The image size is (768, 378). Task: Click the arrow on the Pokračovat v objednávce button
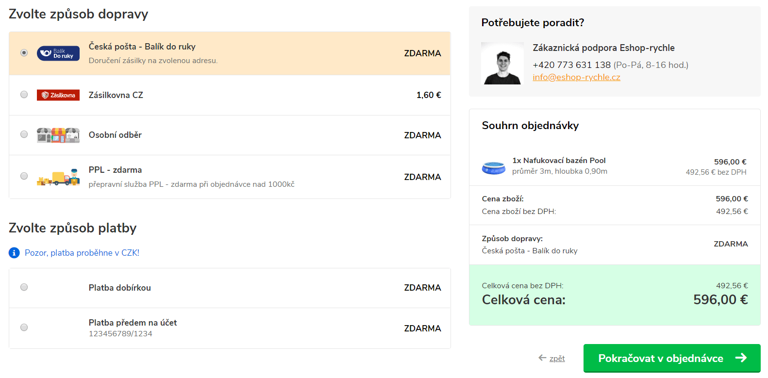click(741, 358)
